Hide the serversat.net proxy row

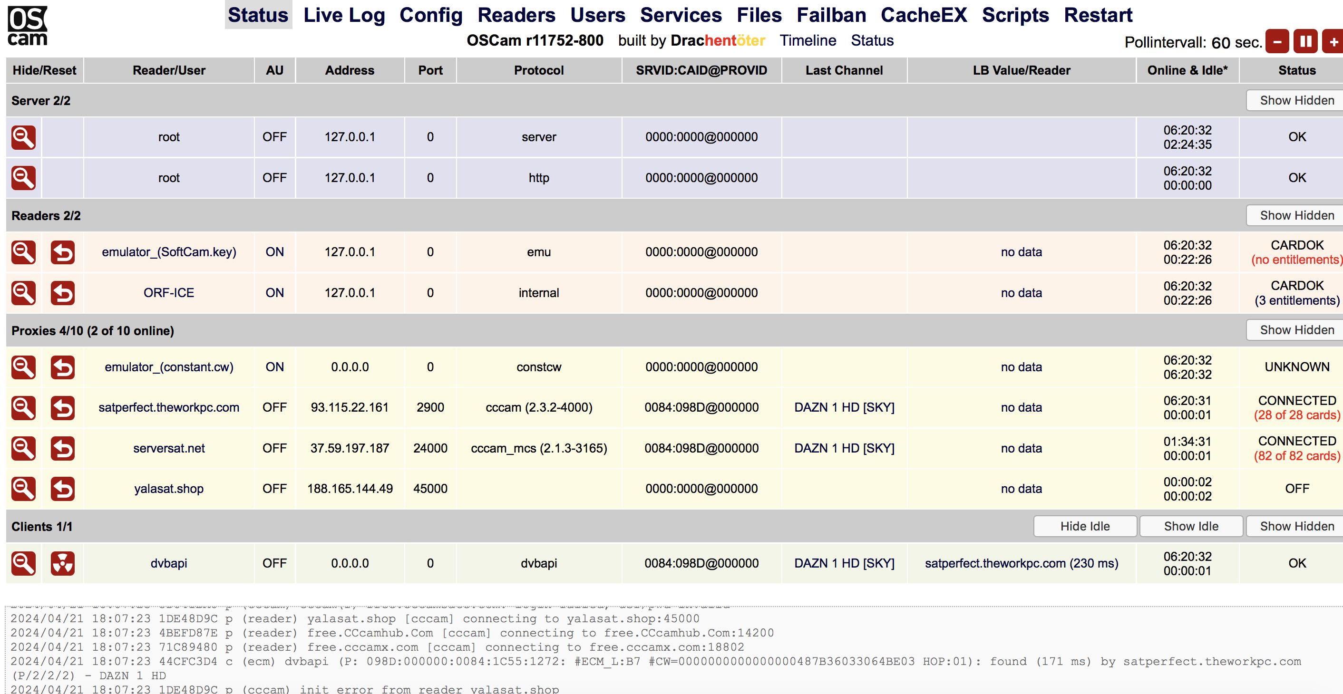[x=23, y=449]
